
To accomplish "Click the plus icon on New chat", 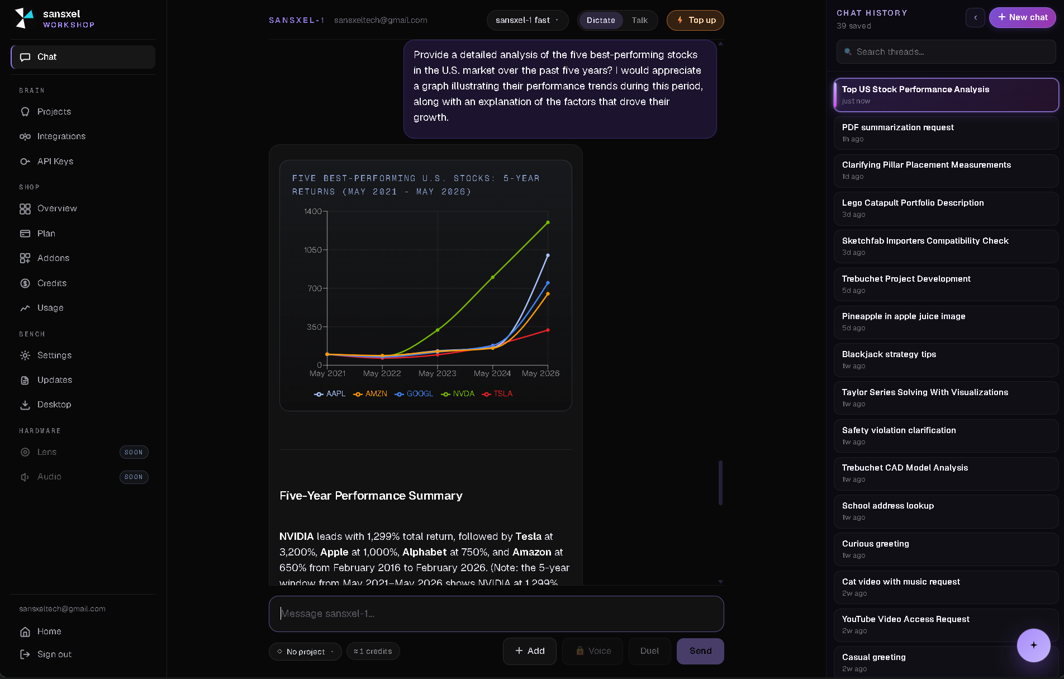I will pyautogui.click(x=1002, y=17).
